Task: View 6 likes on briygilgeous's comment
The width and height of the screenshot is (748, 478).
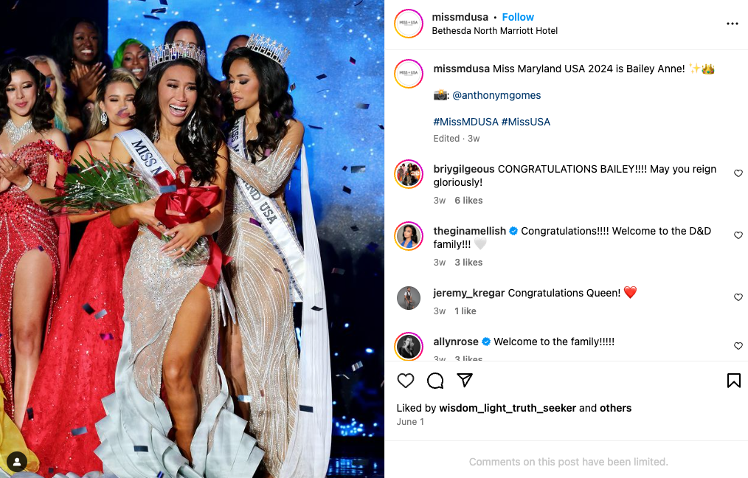Action: 468,201
